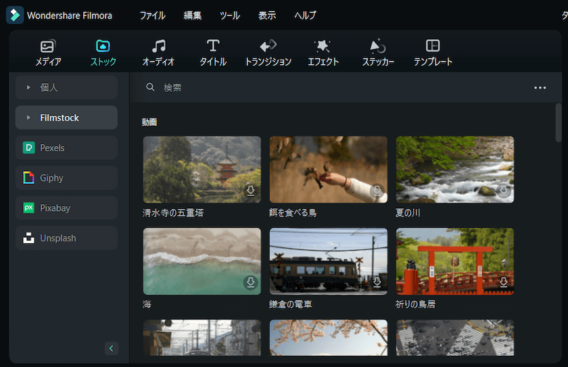Open the タイトル titles tab icon
The width and height of the screenshot is (568, 367).
[213, 45]
